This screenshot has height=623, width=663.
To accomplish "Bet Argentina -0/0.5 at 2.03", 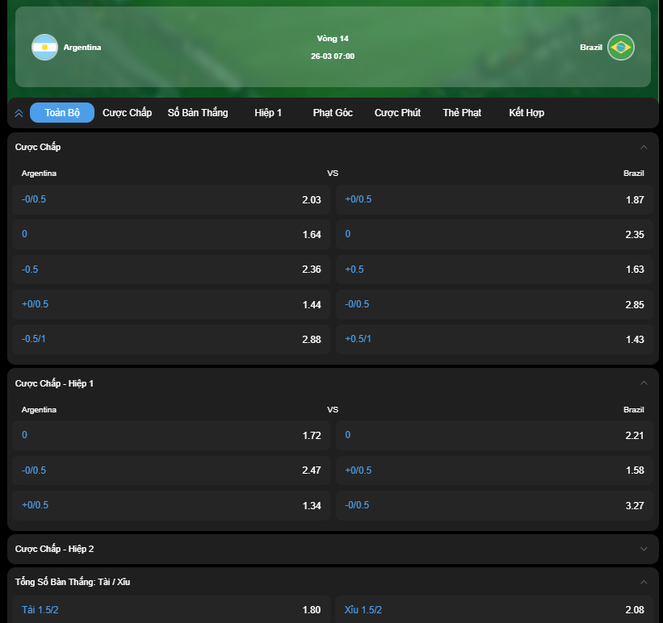I will click(171, 199).
